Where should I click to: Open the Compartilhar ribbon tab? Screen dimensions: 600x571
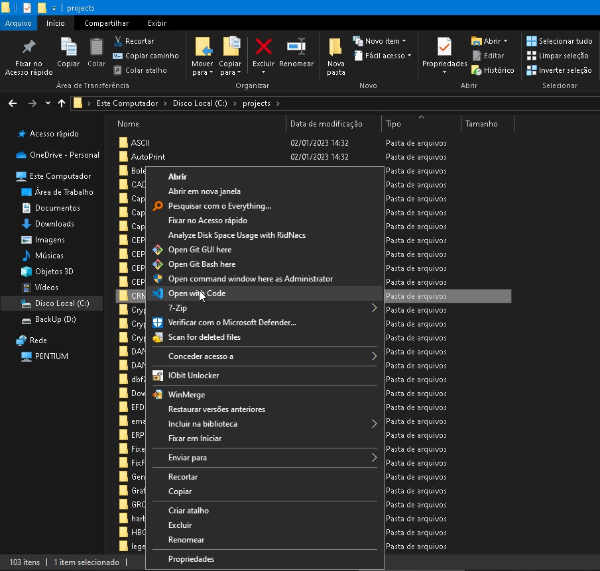[106, 23]
